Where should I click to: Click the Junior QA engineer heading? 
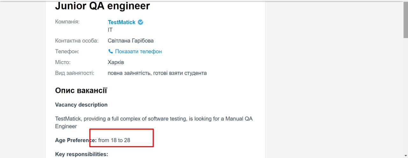pyautogui.click(x=102, y=6)
